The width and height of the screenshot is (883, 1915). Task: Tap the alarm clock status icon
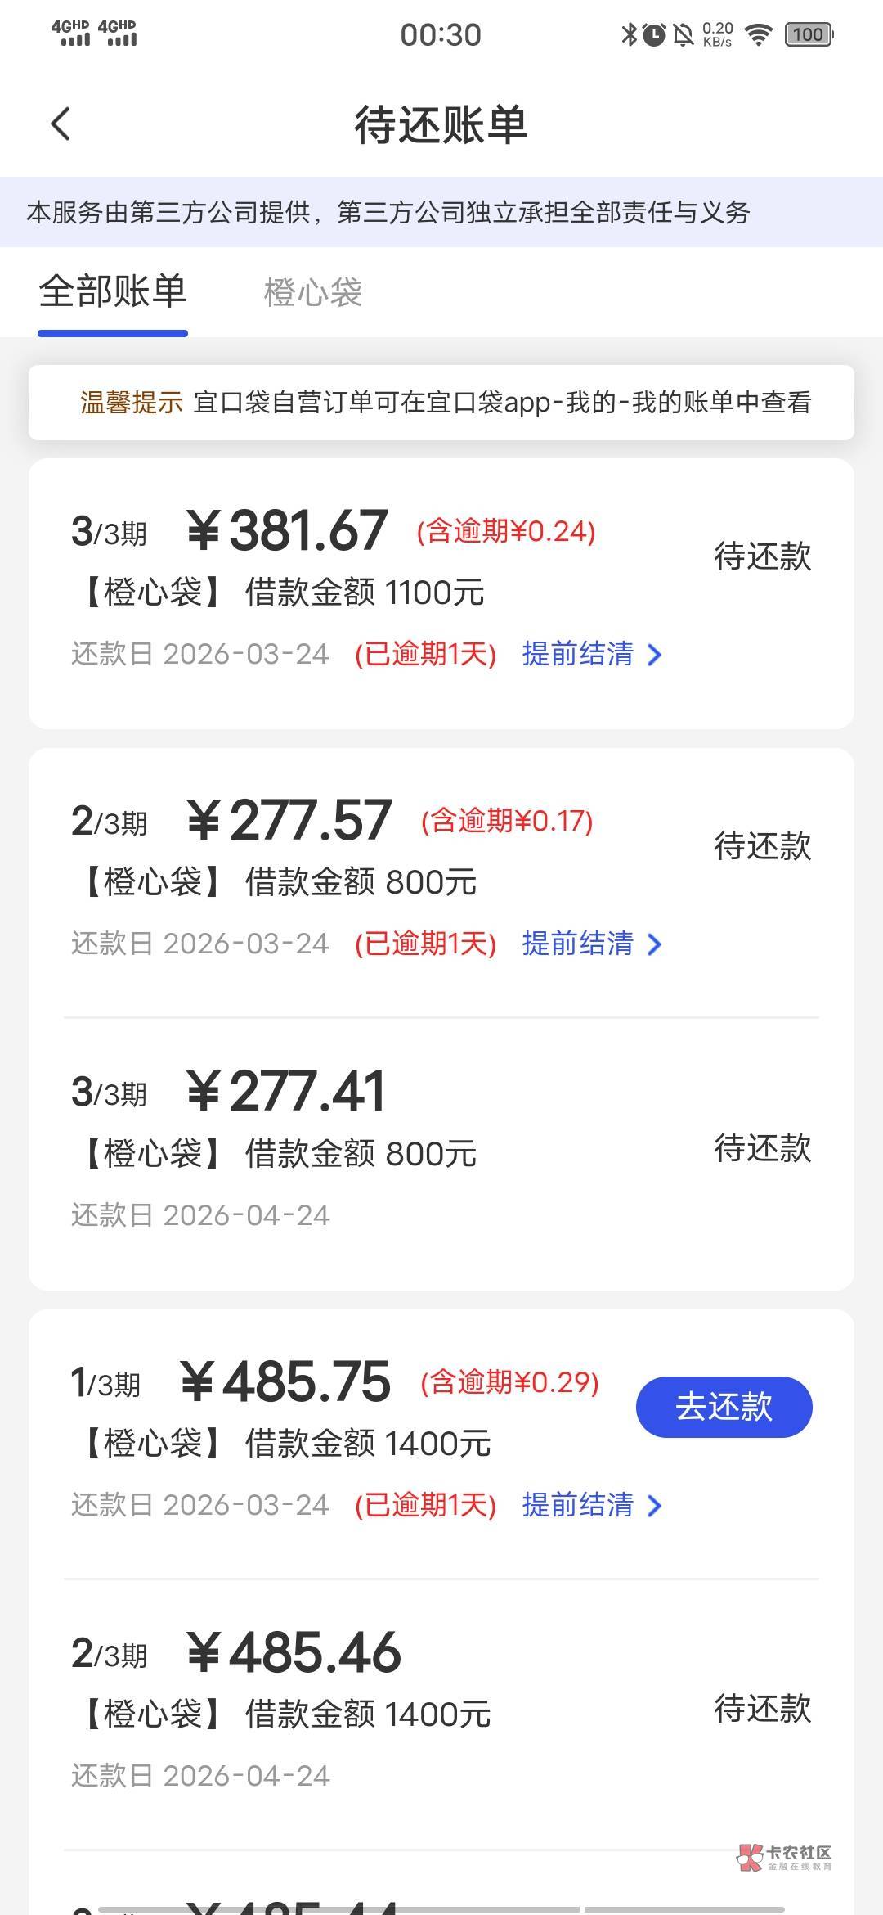click(654, 34)
